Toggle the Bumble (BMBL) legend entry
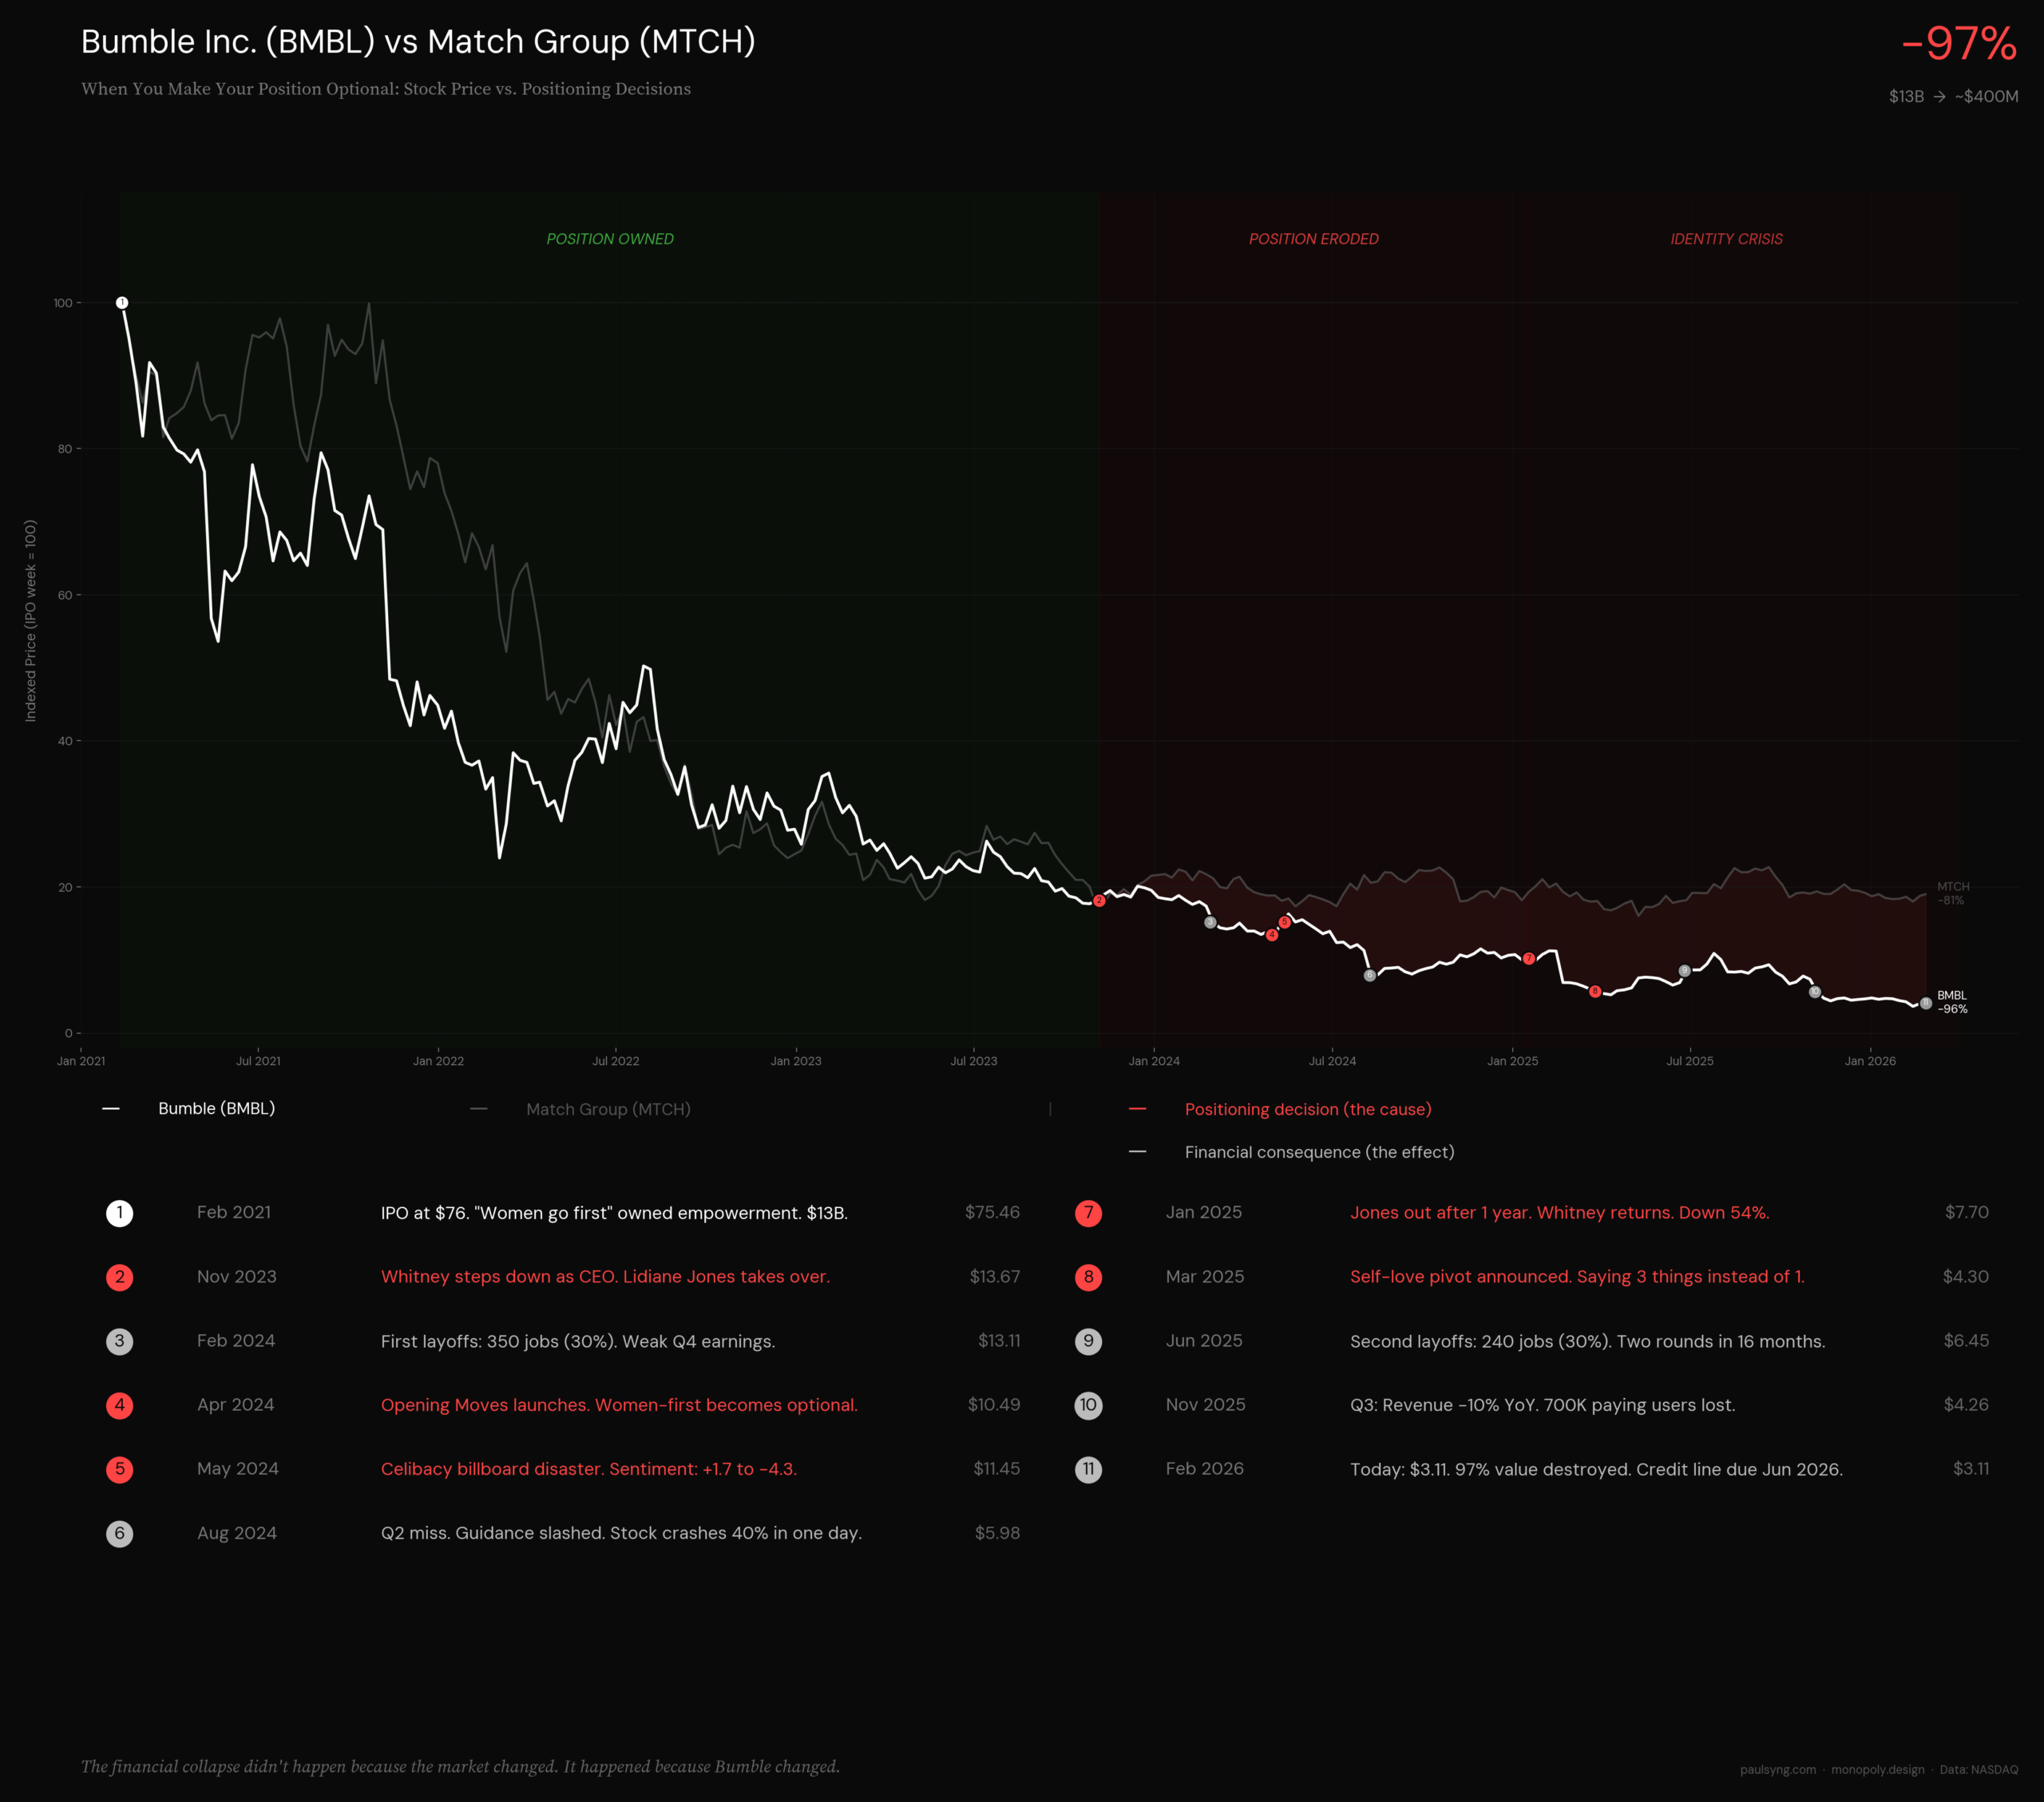This screenshot has width=2044, height=1802. coord(216,1108)
